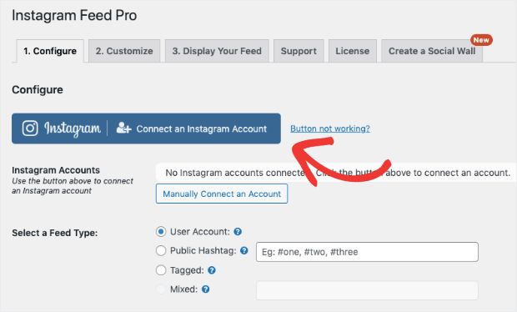Click Connect an Instagram Account button
This screenshot has height=312, width=517.
[x=147, y=128]
